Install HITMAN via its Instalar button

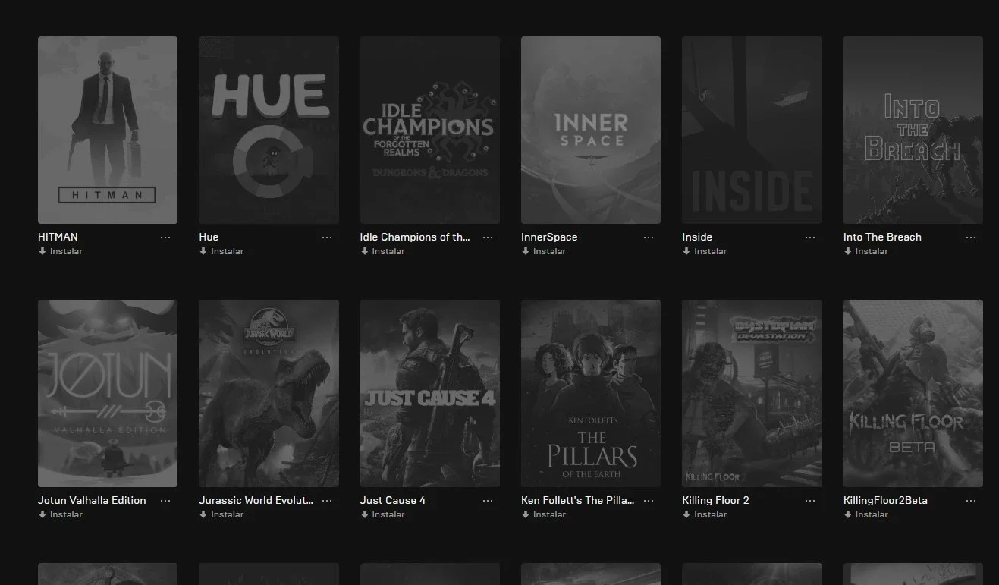tap(61, 251)
